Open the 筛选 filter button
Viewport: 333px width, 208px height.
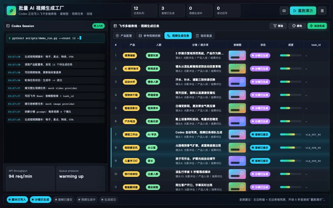tap(278, 26)
